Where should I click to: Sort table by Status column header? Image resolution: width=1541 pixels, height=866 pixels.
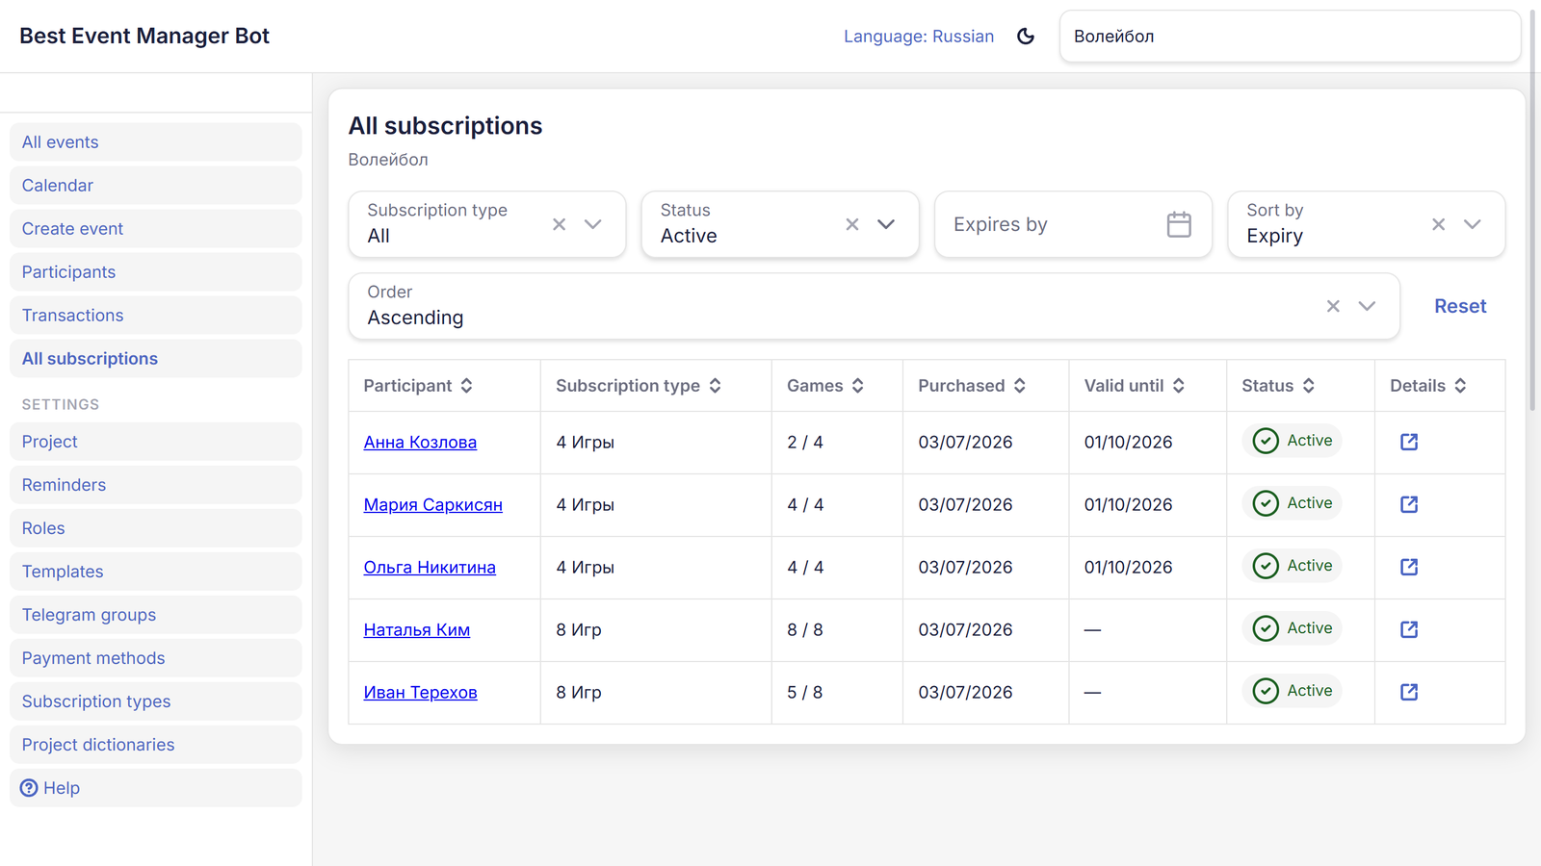[x=1309, y=386]
